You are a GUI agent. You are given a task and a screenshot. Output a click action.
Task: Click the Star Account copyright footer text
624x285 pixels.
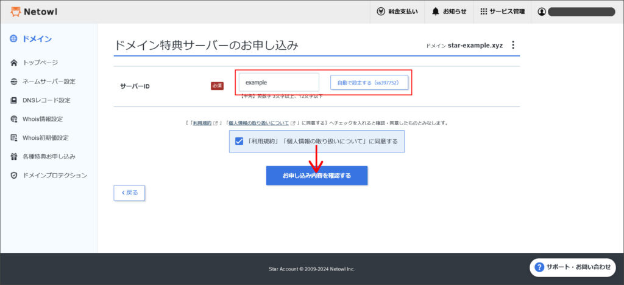(x=311, y=269)
